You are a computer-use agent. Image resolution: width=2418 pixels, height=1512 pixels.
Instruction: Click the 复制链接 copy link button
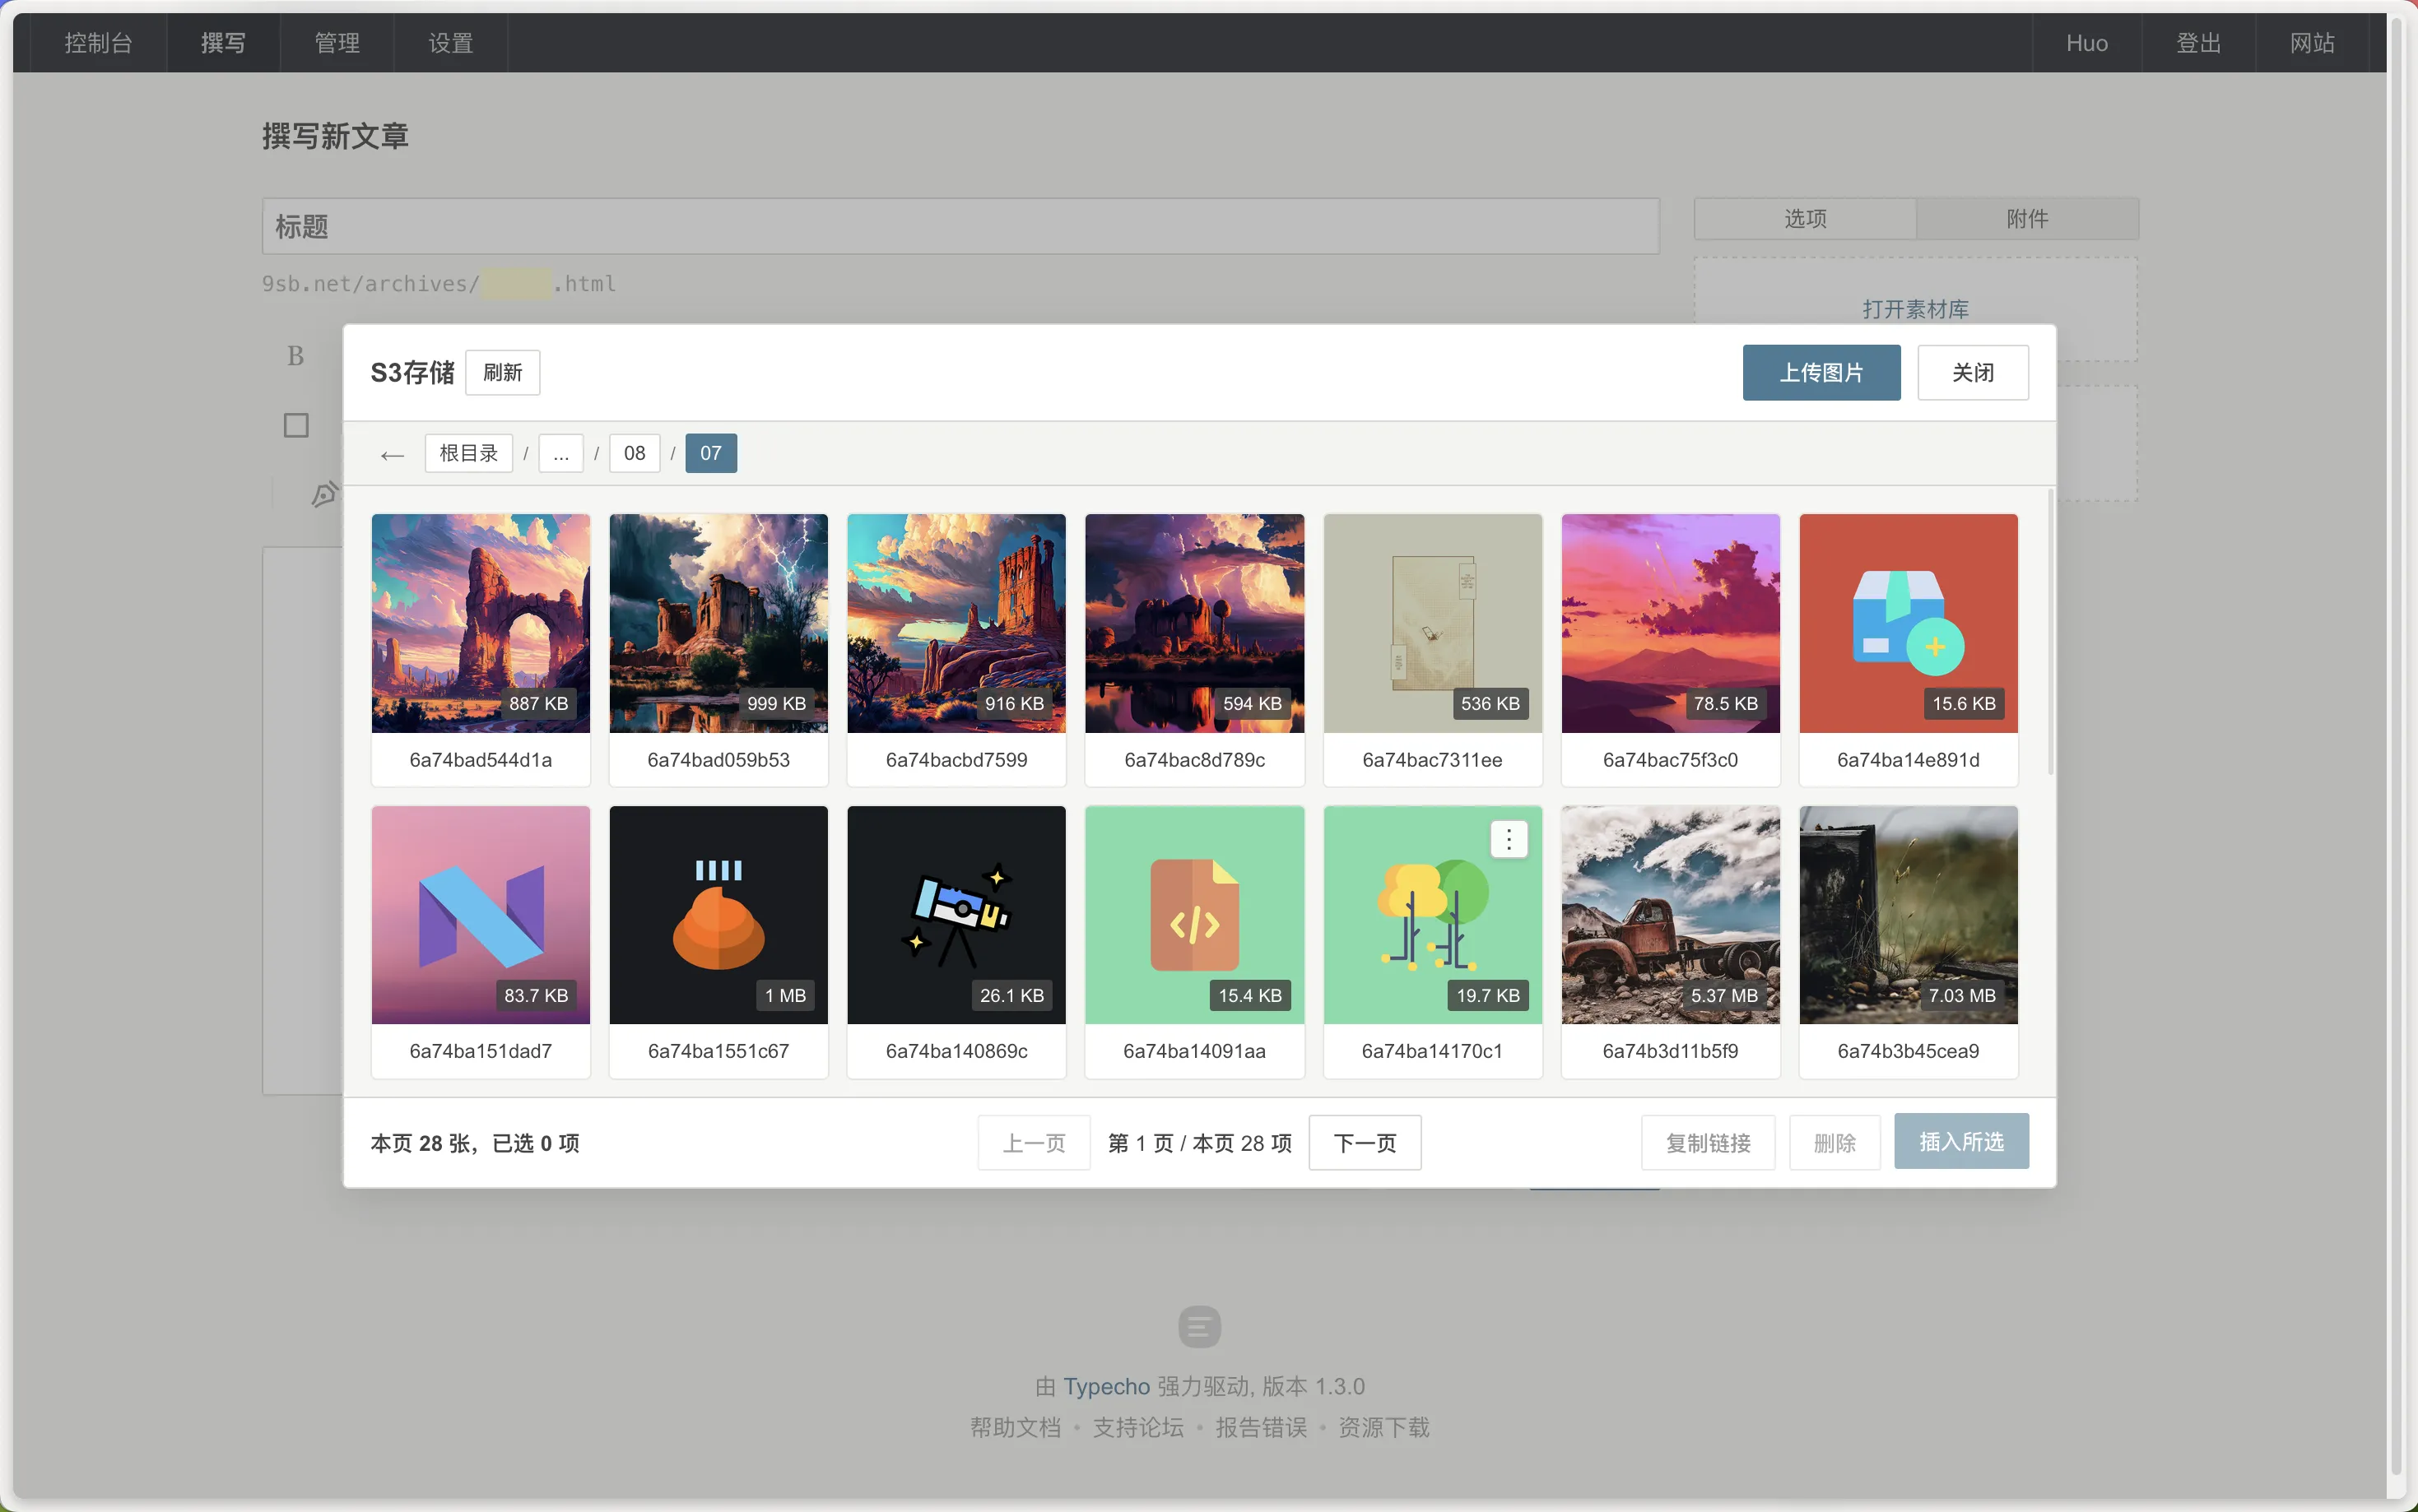coord(1708,1142)
